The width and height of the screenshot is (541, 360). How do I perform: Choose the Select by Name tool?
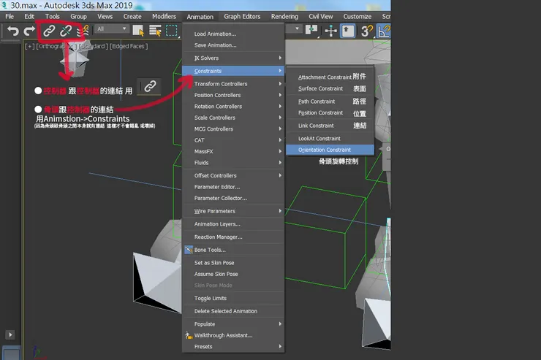click(x=155, y=30)
